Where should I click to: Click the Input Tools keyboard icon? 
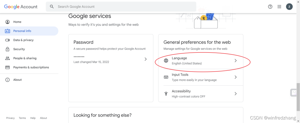pyautogui.click(x=166, y=77)
